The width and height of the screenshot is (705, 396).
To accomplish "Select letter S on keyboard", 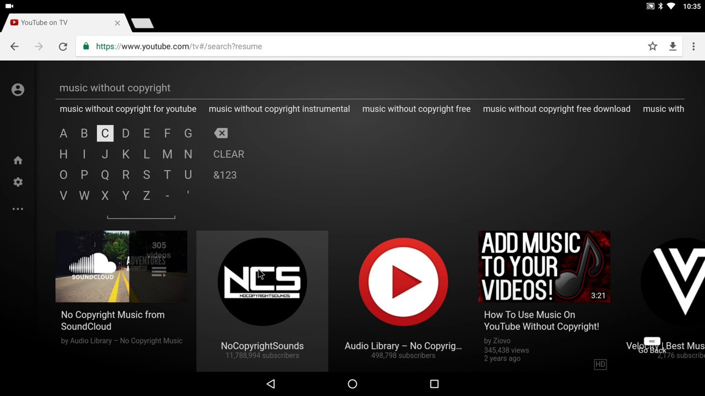I will click(x=147, y=175).
